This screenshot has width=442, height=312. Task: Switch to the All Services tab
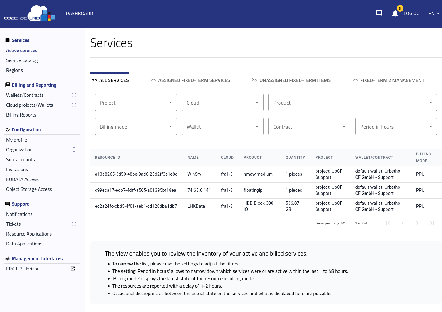pyautogui.click(x=110, y=80)
